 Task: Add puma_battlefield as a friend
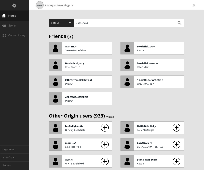point(177,161)
